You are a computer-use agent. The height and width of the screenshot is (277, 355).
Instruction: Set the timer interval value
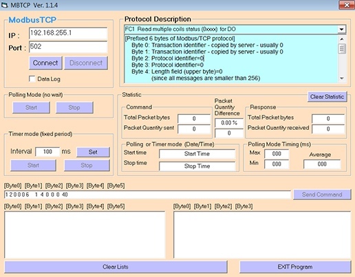[x=93, y=152]
